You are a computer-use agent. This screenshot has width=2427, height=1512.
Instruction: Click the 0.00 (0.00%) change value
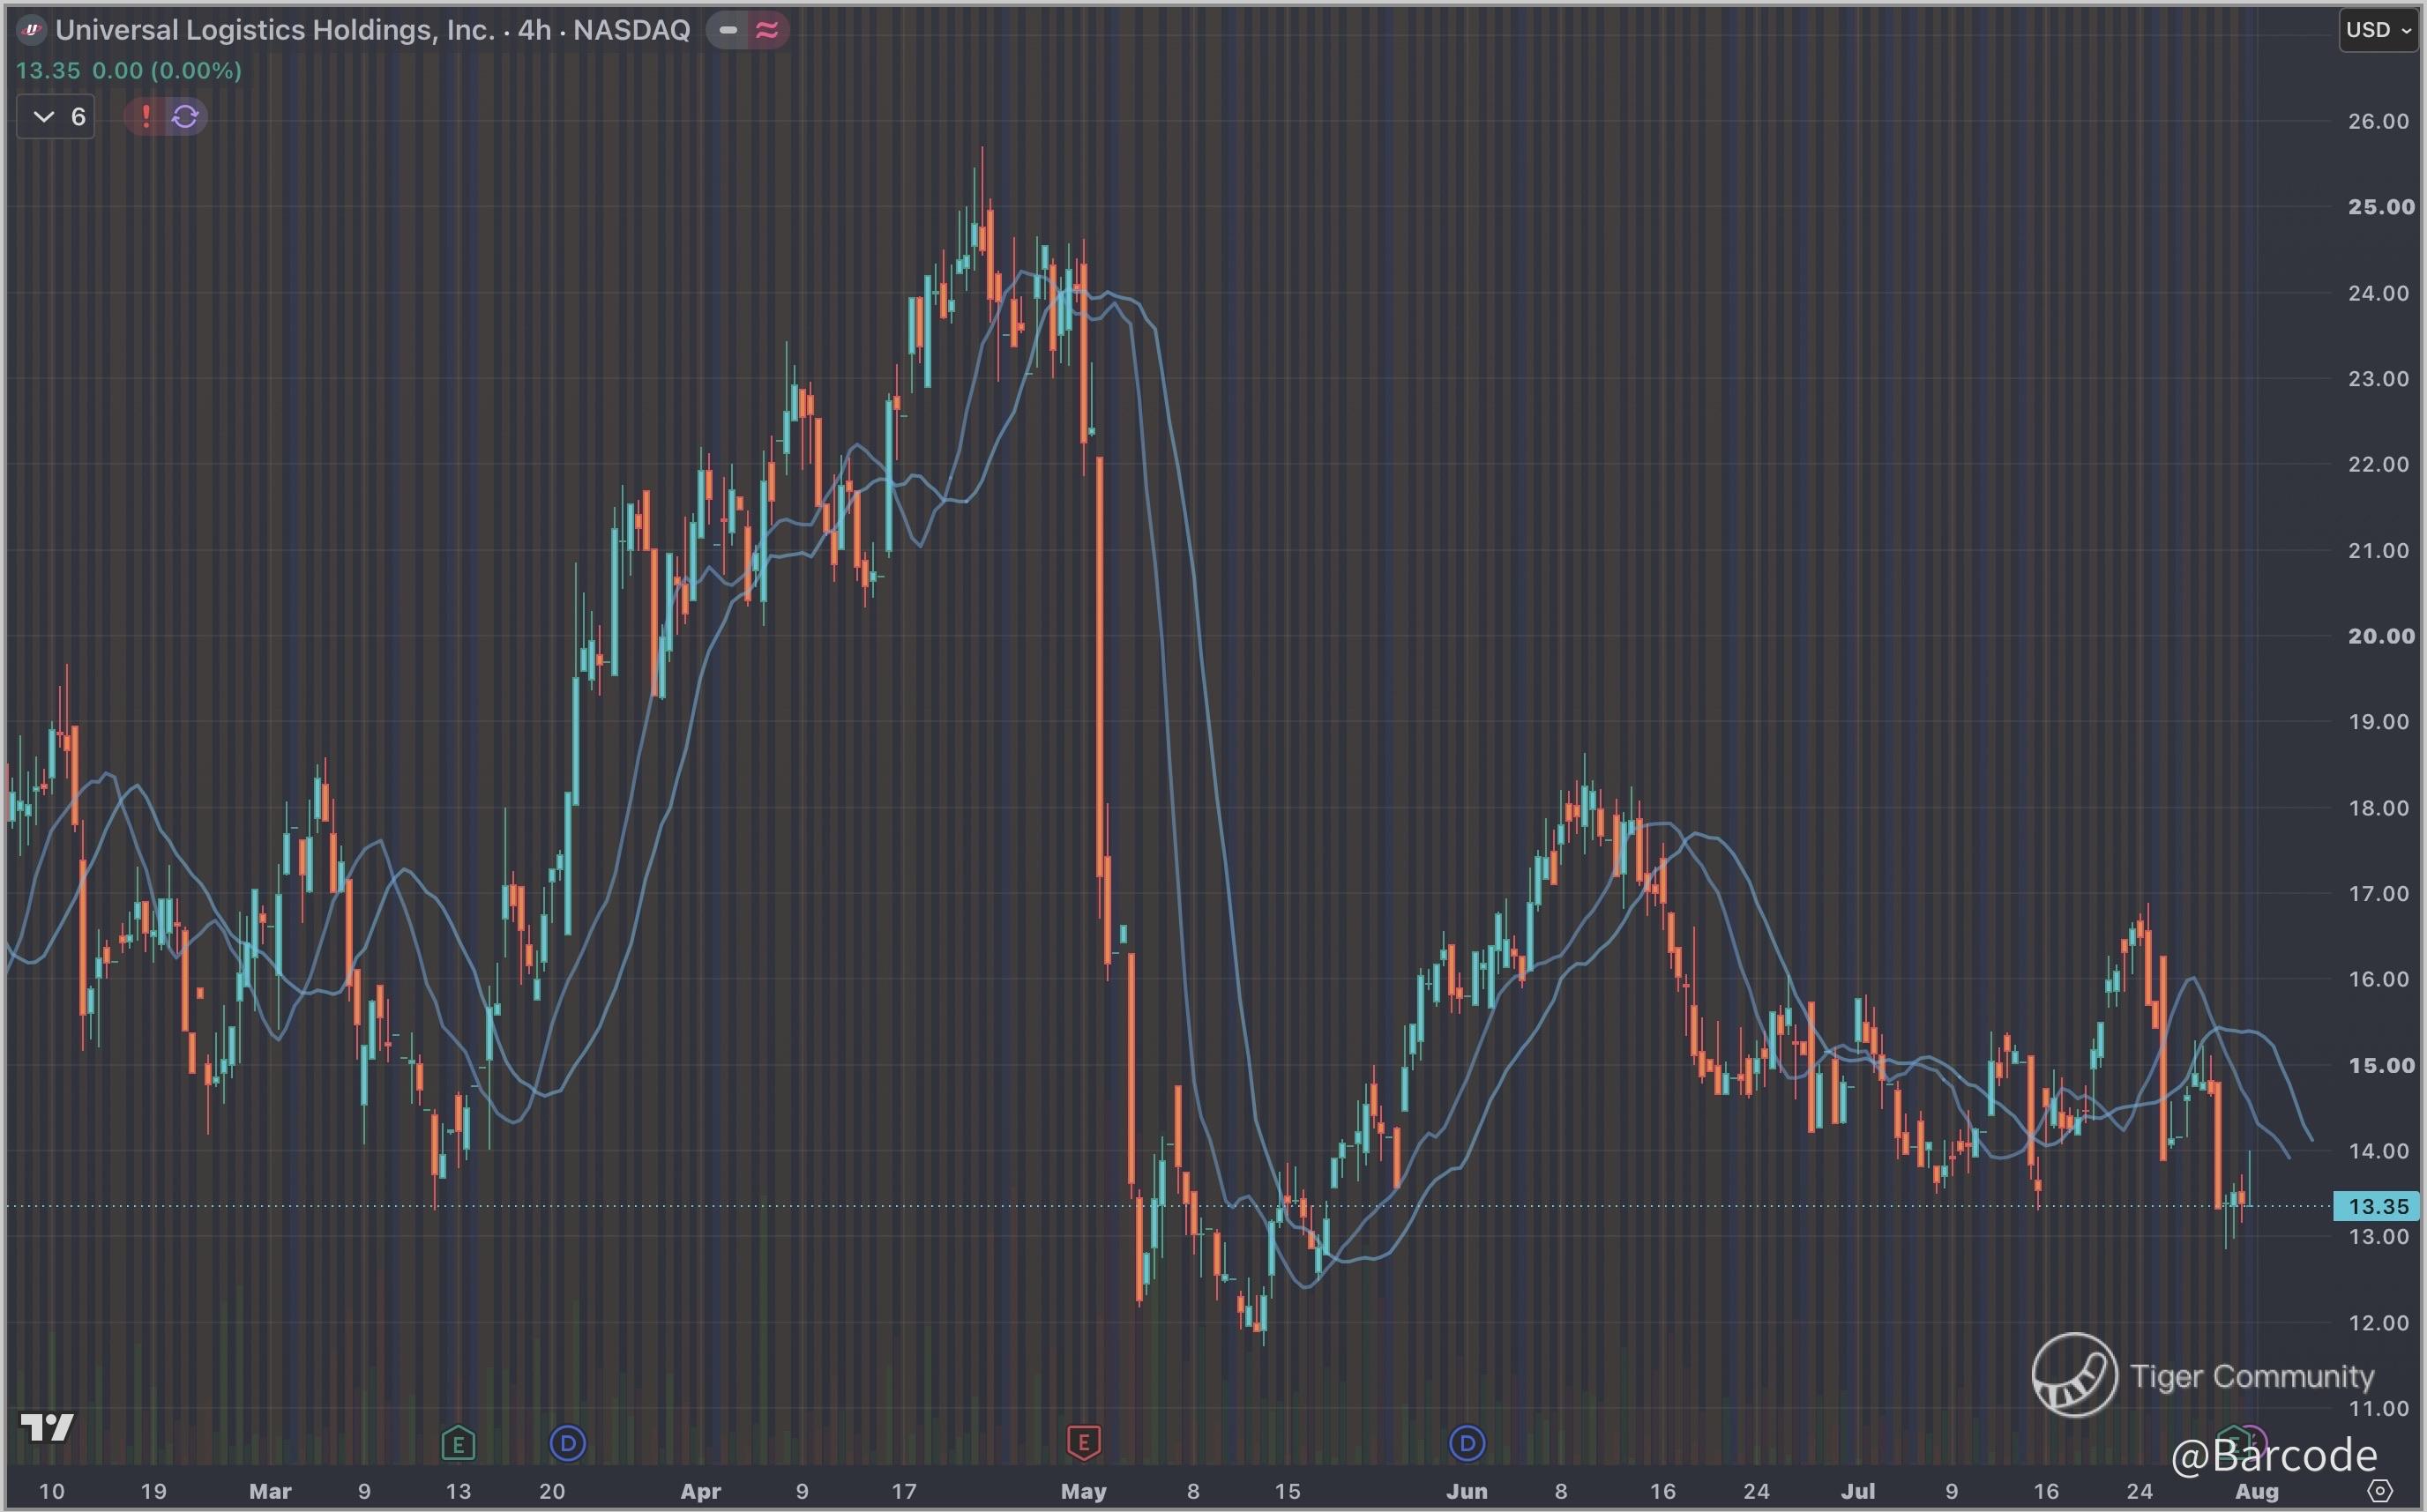(x=167, y=71)
